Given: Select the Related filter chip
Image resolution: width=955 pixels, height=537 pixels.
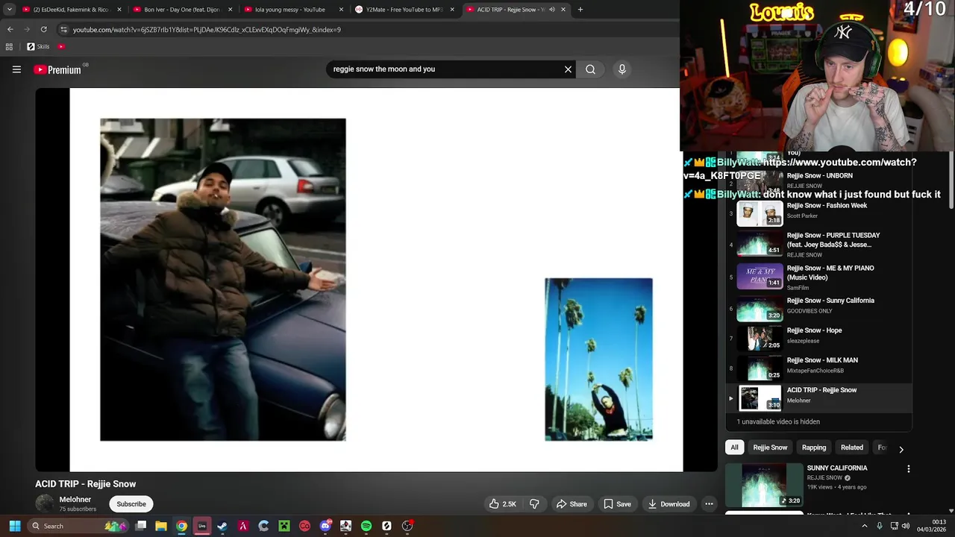Looking at the screenshot, I should 852,447.
